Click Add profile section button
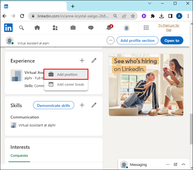Viewport: 193px width, 170px height. coord(138,41)
